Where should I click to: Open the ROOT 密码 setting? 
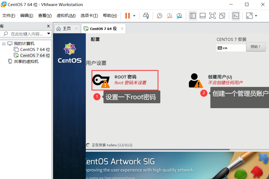125,80
